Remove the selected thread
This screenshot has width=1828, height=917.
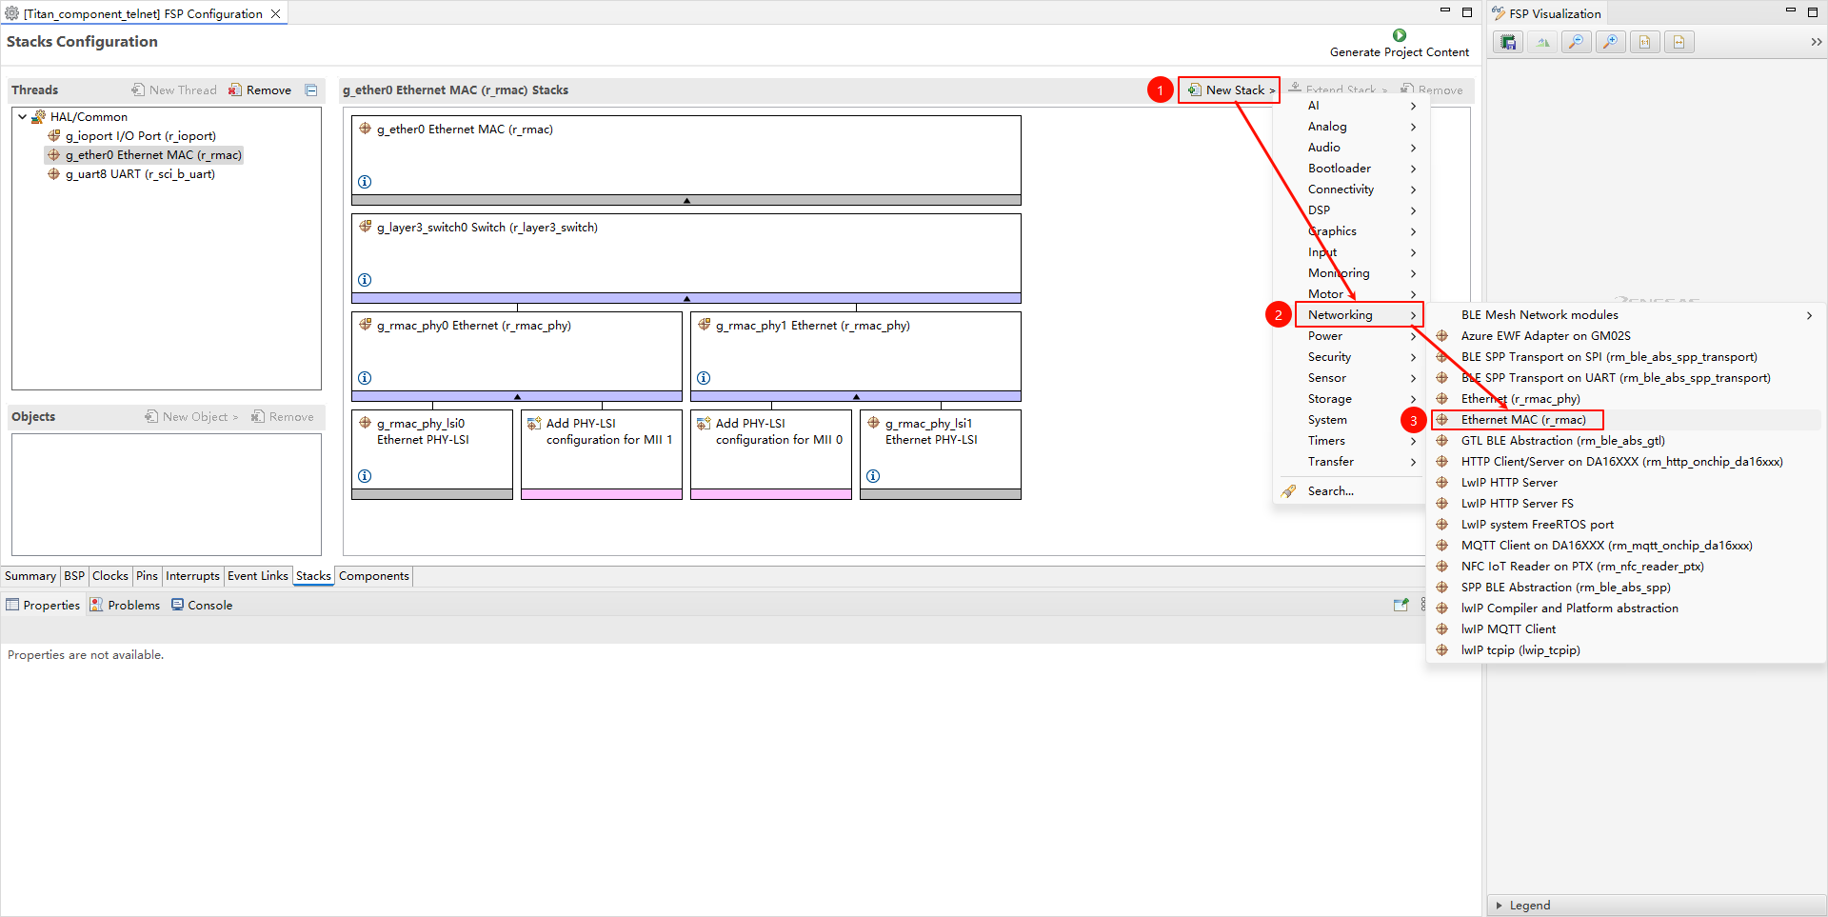(260, 90)
